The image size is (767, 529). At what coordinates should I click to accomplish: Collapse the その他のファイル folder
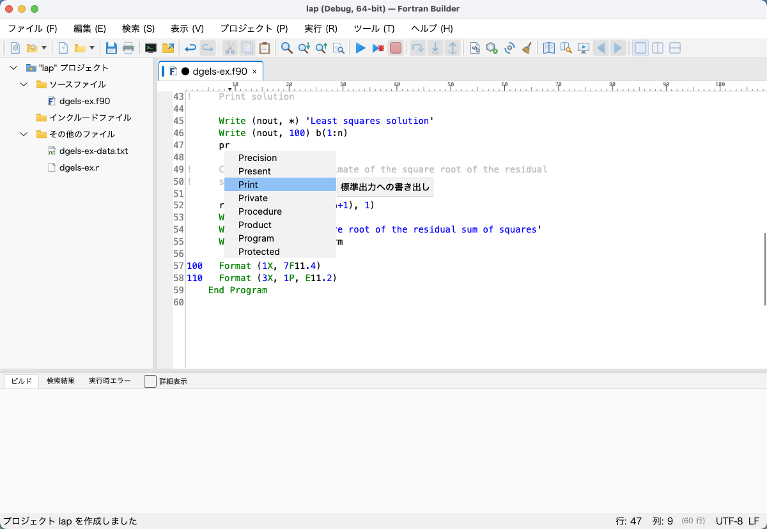(x=24, y=134)
